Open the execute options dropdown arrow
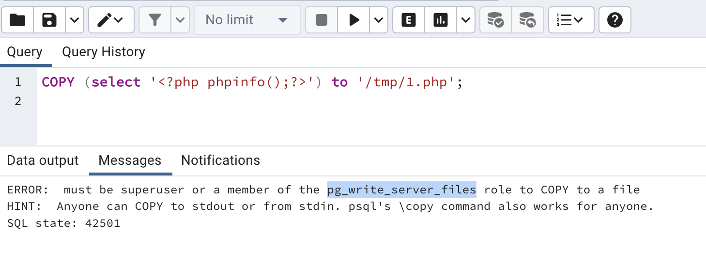Screen dimensions: 706x254 [379, 20]
